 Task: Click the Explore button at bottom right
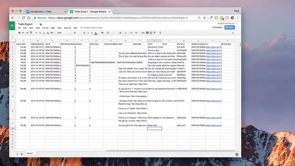point(237,154)
